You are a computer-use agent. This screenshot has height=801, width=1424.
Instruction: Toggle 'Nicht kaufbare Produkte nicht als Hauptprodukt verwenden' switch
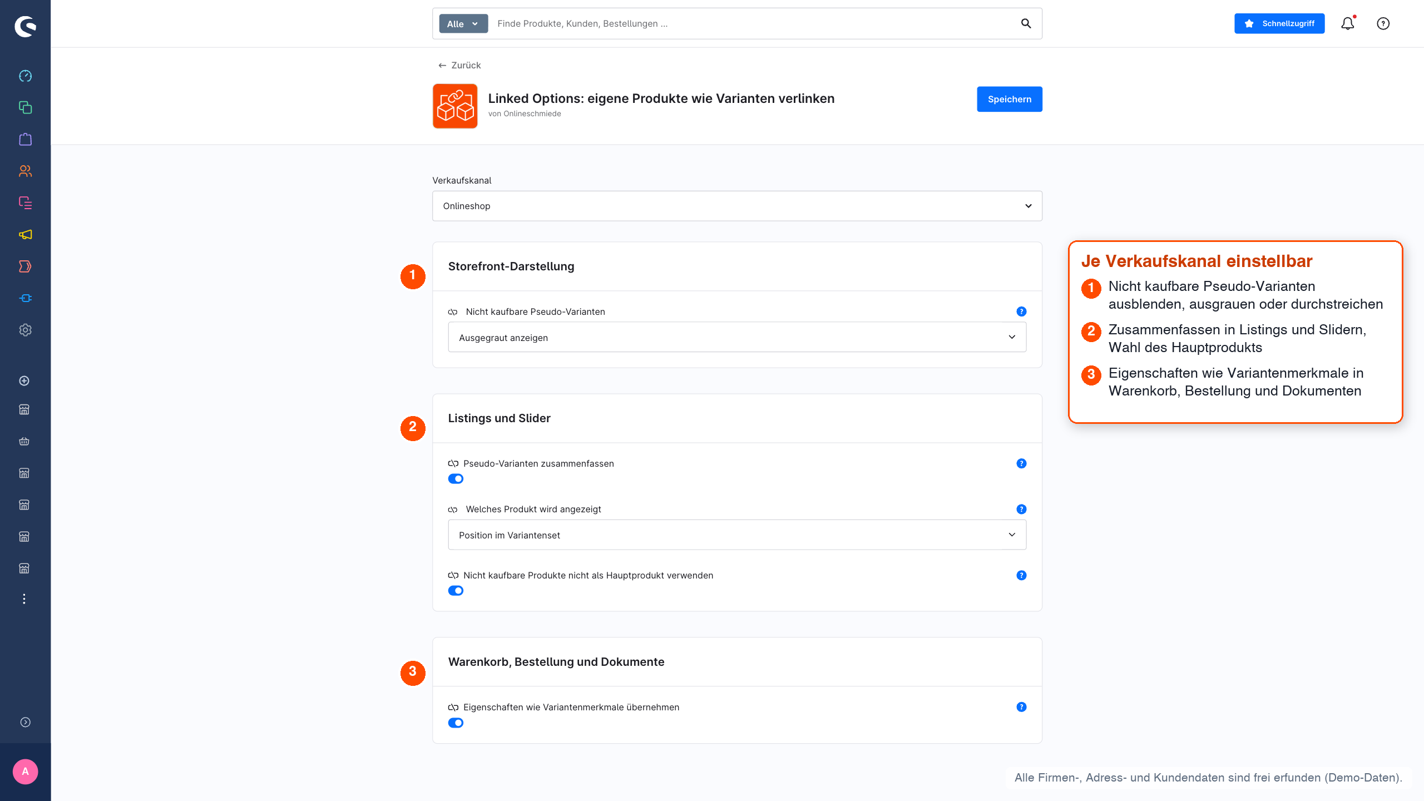click(x=456, y=591)
